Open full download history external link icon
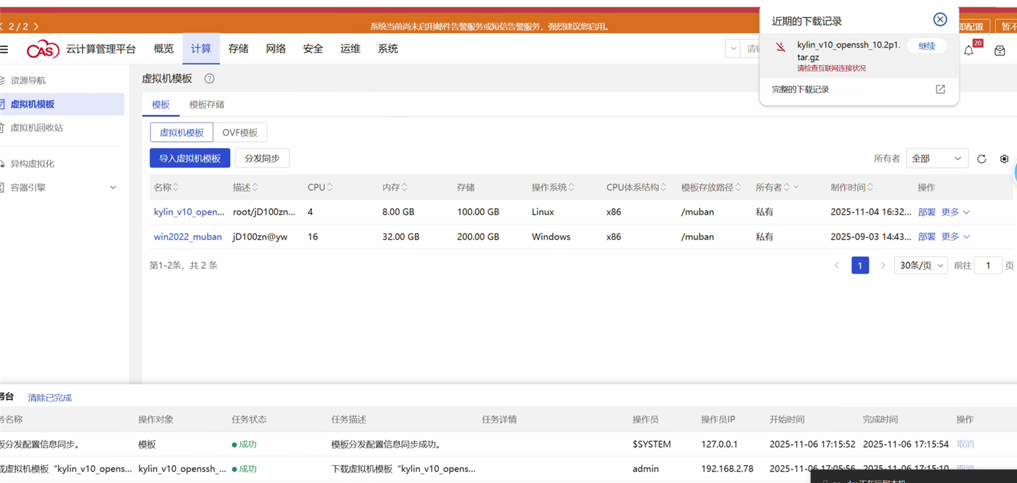 pyautogui.click(x=940, y=89)
